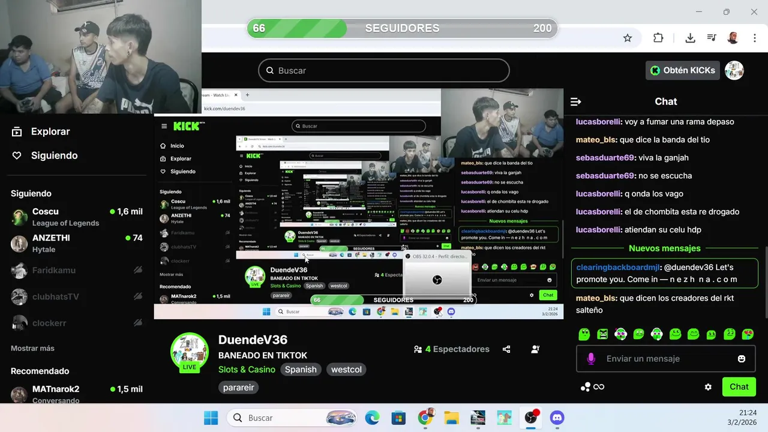Image resolution: width=768 pixels, height=432 pixels.
Task: Open the browser extensions puzzle icon
Action: pyautogui.click(x=658, y=38)
